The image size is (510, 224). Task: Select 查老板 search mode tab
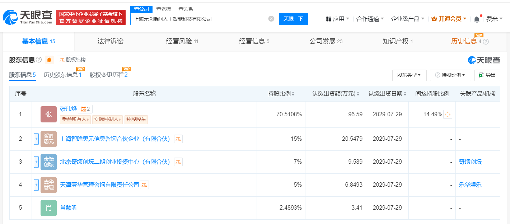pyautogui.click(x=164, y=9)
